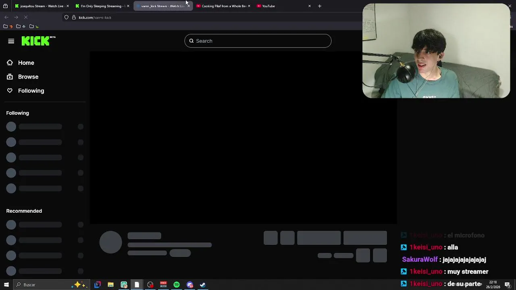Click chat message 'alla' from 1keisi_uno
The height and width of the screenshot is (290, 516).
[x=452, y=247]
